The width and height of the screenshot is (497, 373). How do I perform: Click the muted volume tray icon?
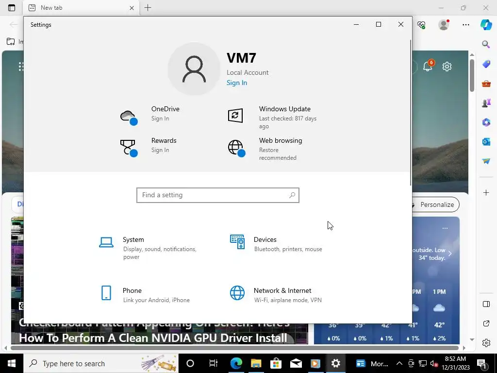(434, 363)
